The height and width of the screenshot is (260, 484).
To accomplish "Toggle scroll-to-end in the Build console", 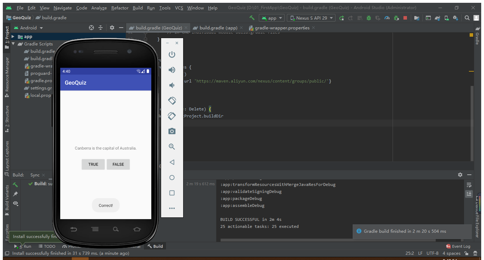I will point(469,194).
